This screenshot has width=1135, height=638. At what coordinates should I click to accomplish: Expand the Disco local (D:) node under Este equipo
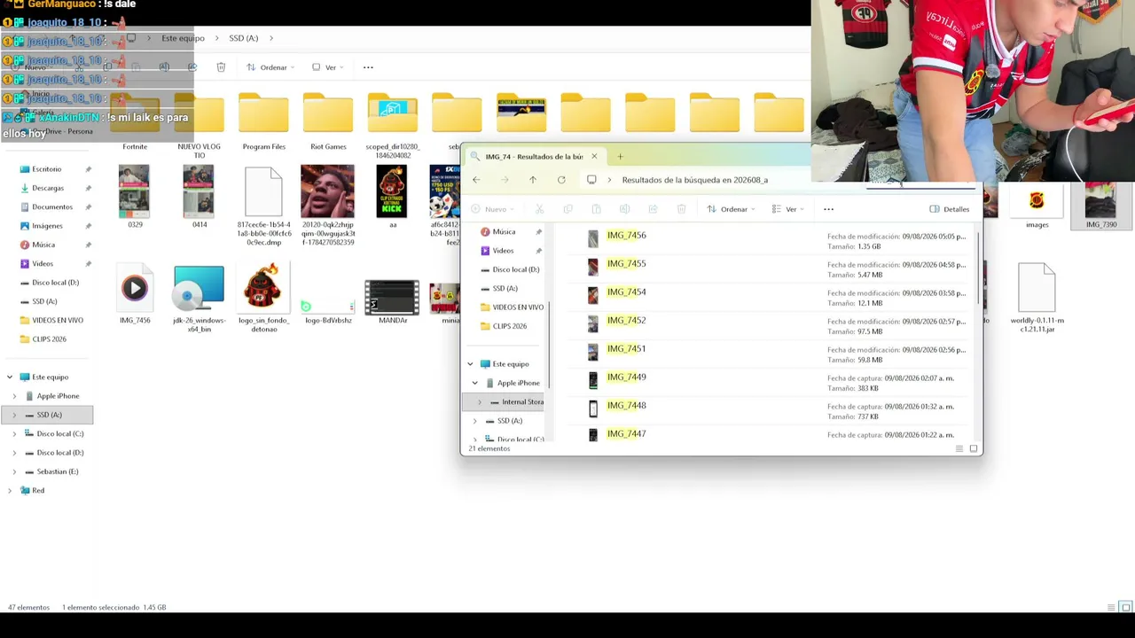(14, 453)
